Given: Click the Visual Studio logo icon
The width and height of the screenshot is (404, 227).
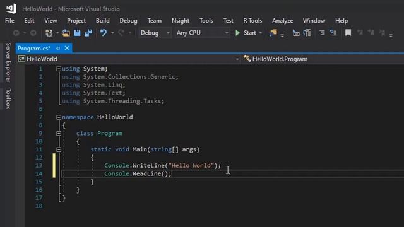Looking at the screenshot, I should tap(11, 9).
